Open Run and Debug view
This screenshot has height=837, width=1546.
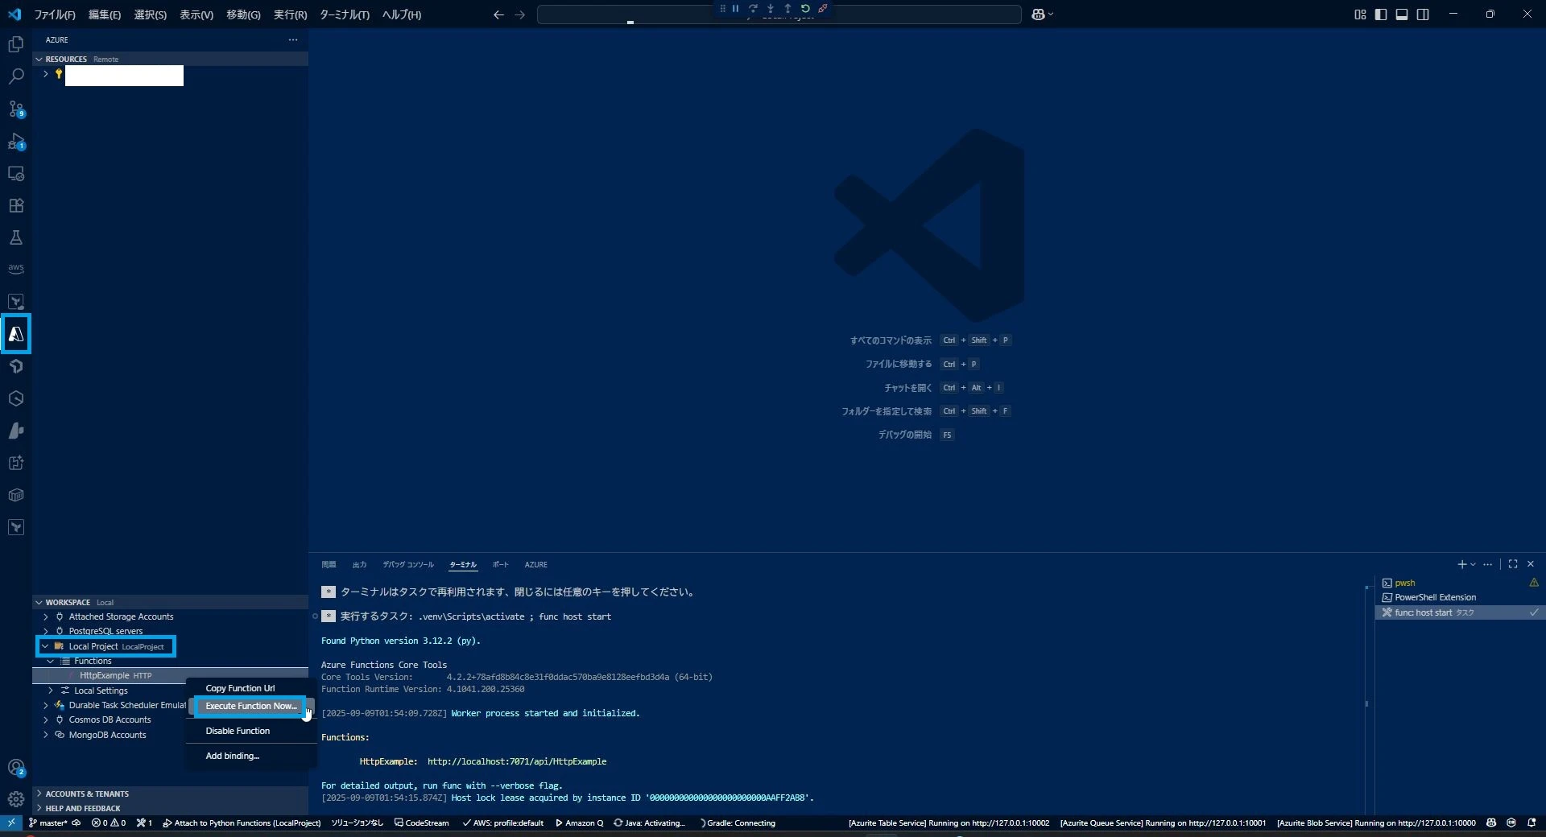pos(15,141)
